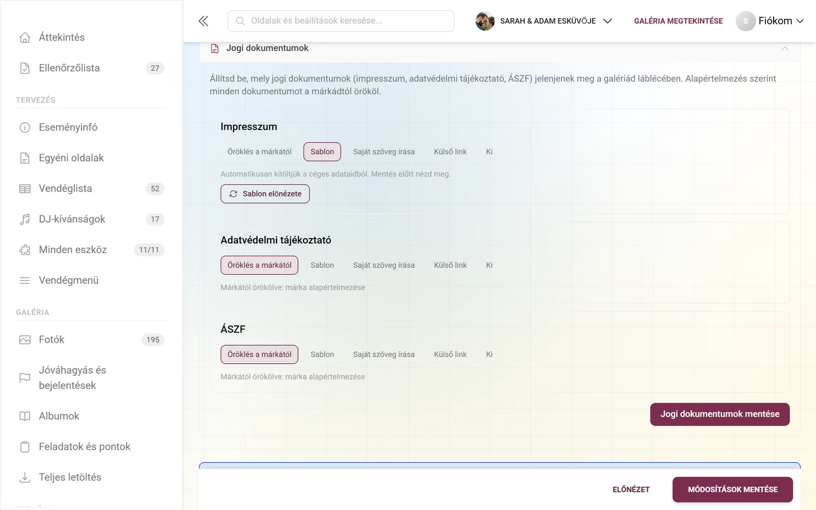Open Ellenőrzőlista in sidebar
The image size is (816, 510).
91,68
